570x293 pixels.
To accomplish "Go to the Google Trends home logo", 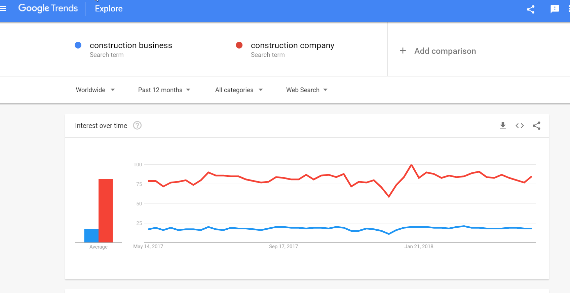I will (x=48, y=8).
